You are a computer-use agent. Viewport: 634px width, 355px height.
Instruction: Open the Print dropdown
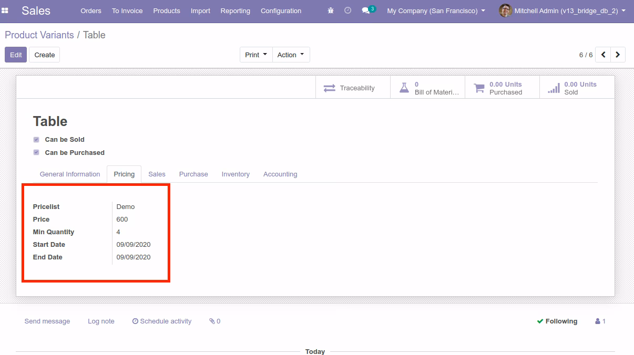[256, 55]
